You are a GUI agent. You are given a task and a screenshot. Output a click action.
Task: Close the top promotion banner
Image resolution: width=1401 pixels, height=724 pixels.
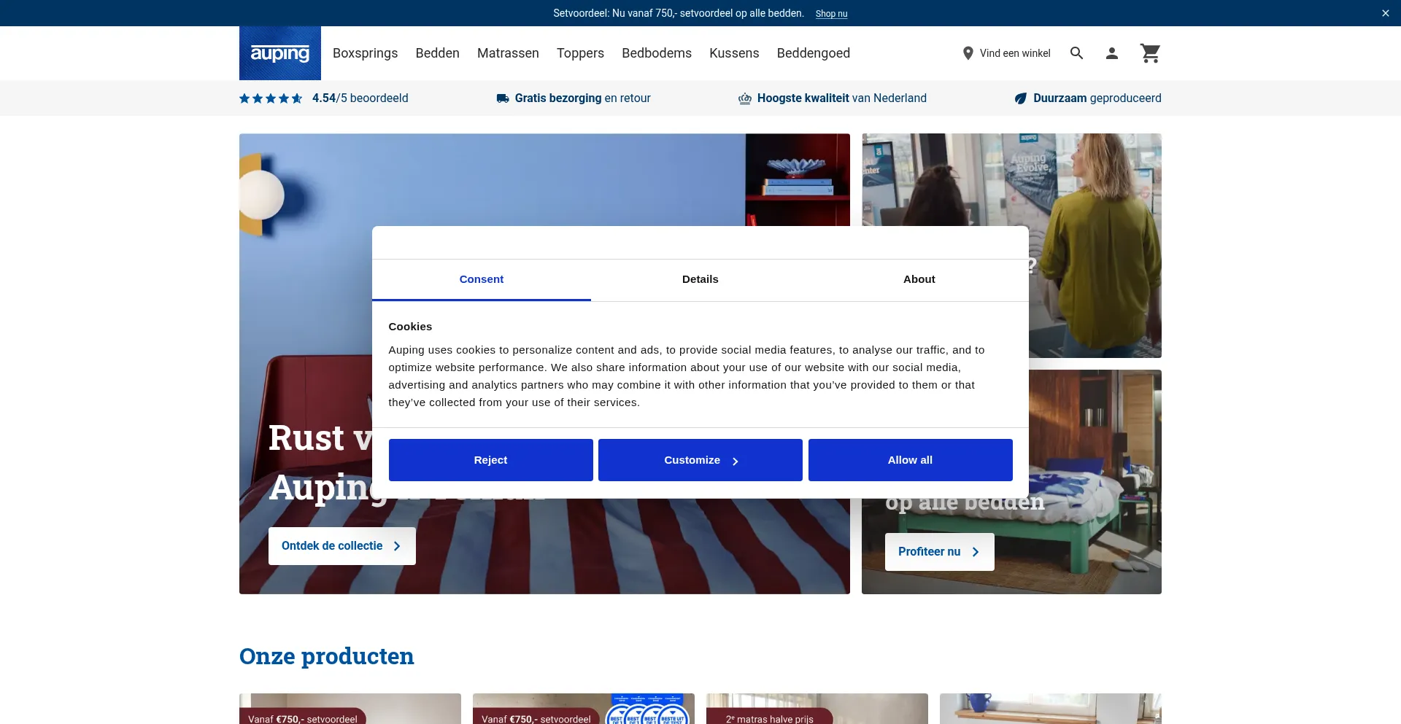point(1386,13)
